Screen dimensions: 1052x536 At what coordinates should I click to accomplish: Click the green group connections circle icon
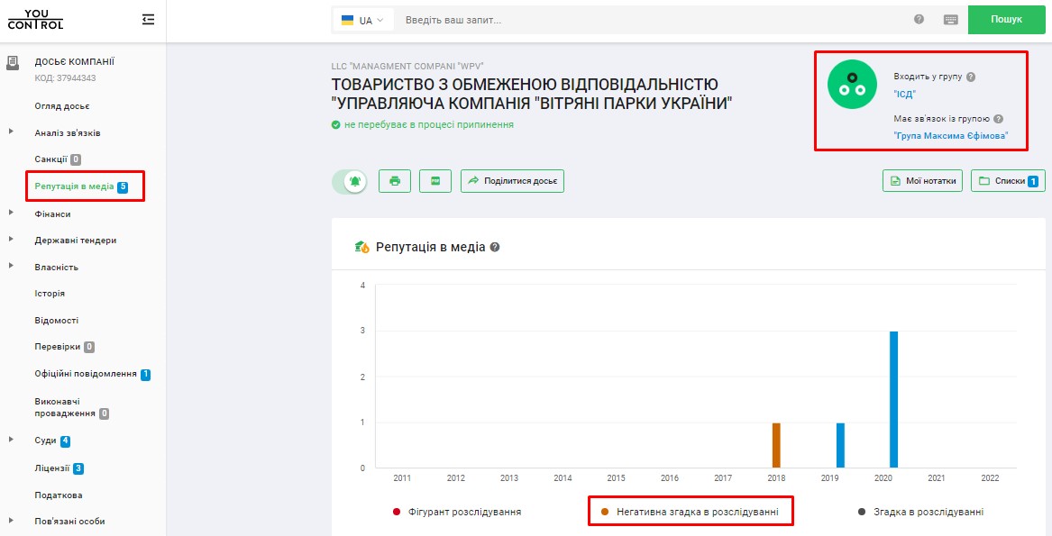[846, 86]
